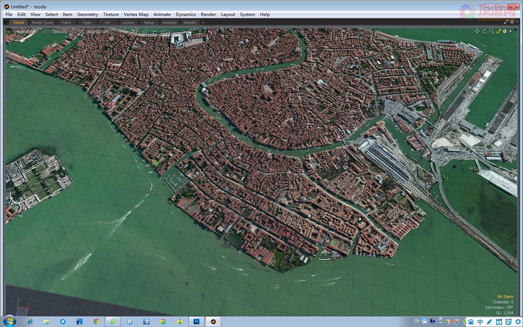This screenshot has width=523, height=327.
Task: Click the CH language indicator in tray
Action: [x=417, y=321]
